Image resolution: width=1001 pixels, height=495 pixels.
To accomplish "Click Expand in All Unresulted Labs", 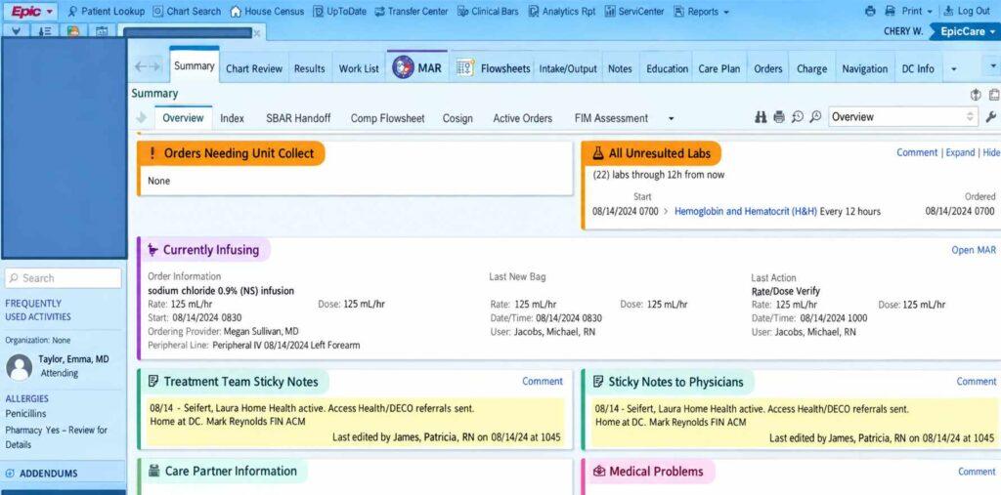I will tap(960, 152).
